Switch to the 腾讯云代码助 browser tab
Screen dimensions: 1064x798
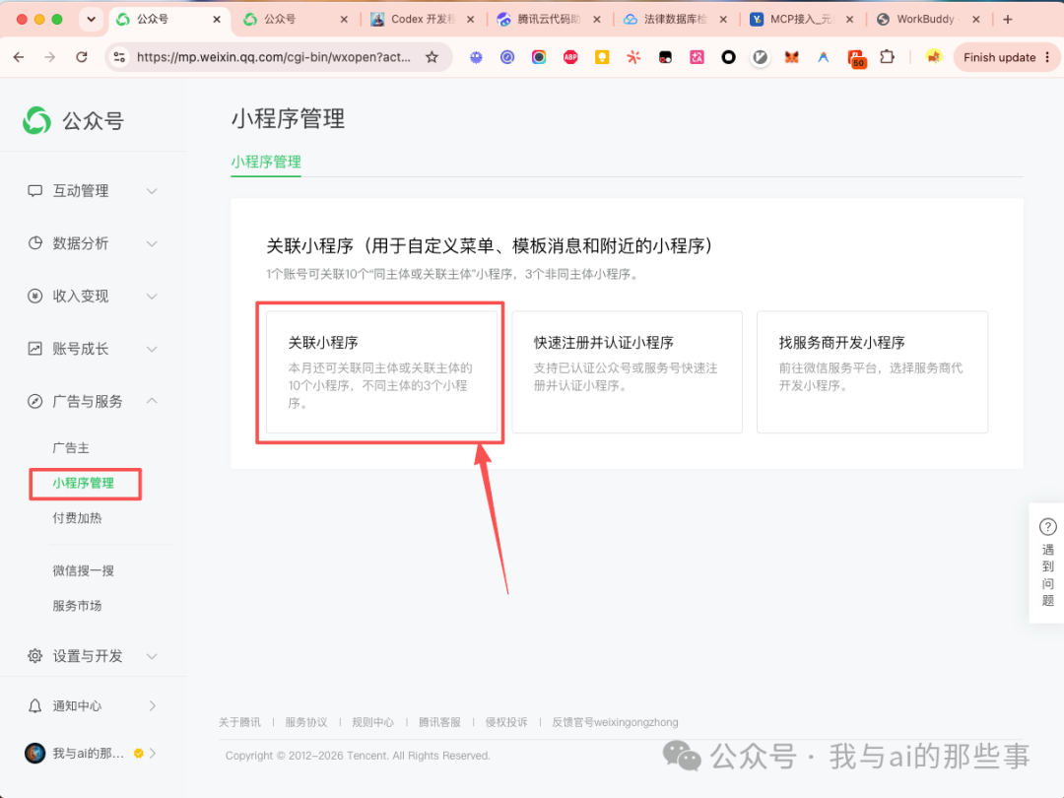click(x=547, y=20)
